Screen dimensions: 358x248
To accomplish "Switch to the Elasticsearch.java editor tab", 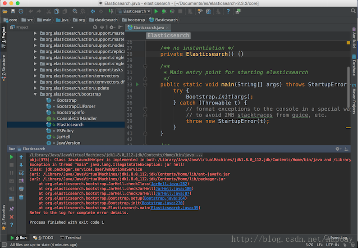I will [148, 27].
